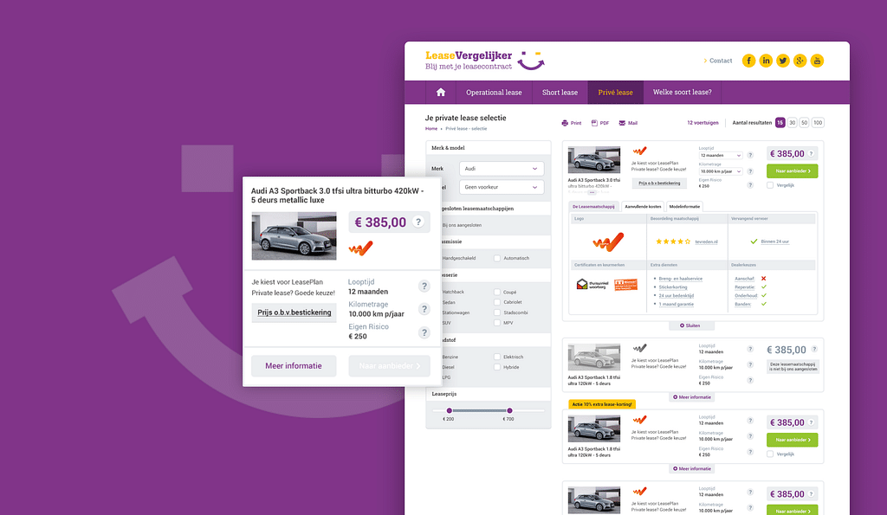The width and height of the screenshot is (887, 515).
Task: Click the Print icon
Action: (566, 124)
